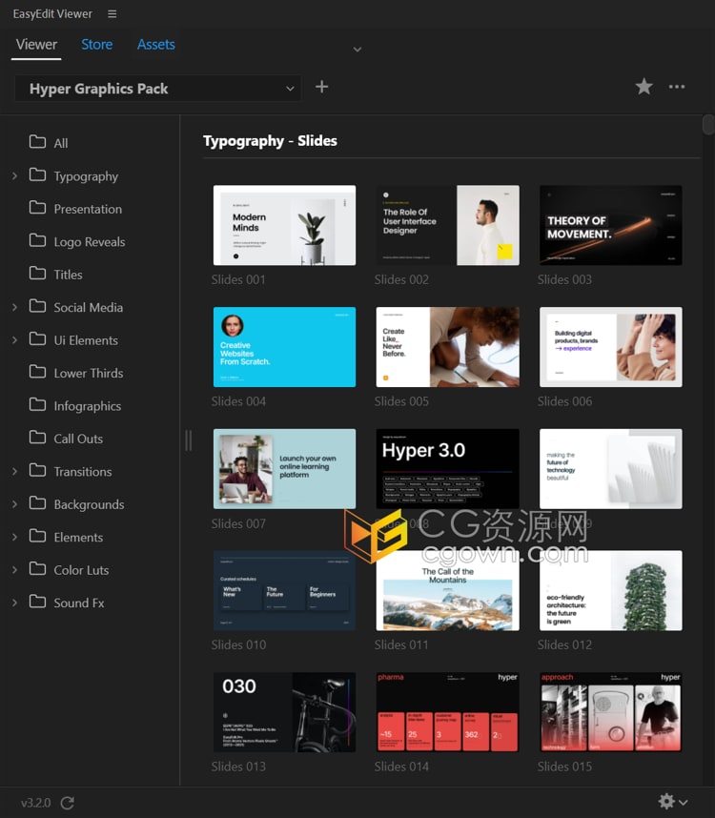Open the EasyEdit Viewer hamburger menu
This screenshot has height=818, width=715.
112,14
